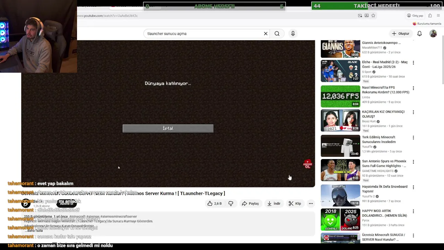Open options menu for Terk Edilmiş Minecraft video
The height and width of the screenshot is (250, 444).
(x=413, y=137)
